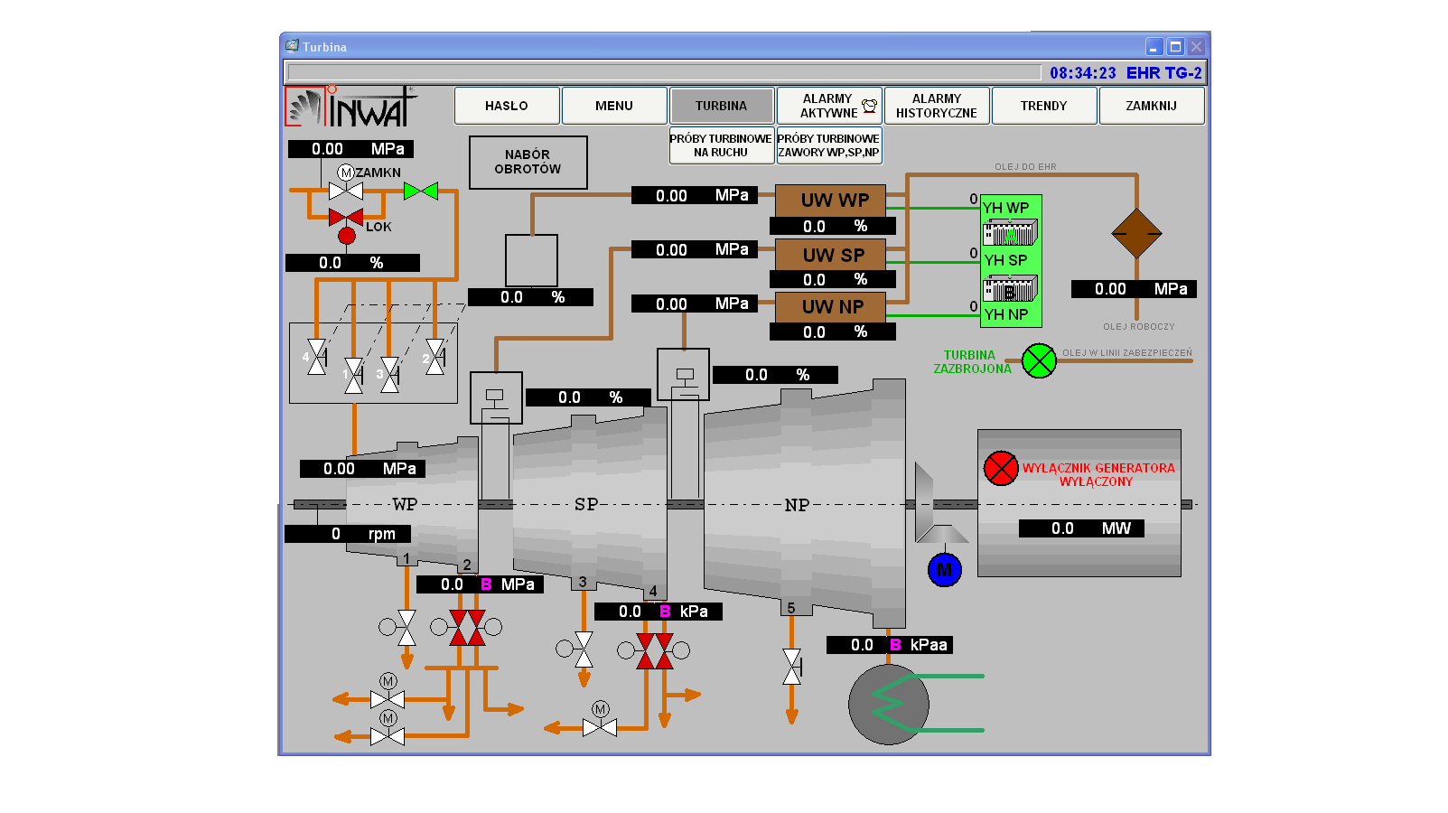Screen dimensions: 1448x813
Task: Open the MENU screen
Action: click(x=614, y=106)
